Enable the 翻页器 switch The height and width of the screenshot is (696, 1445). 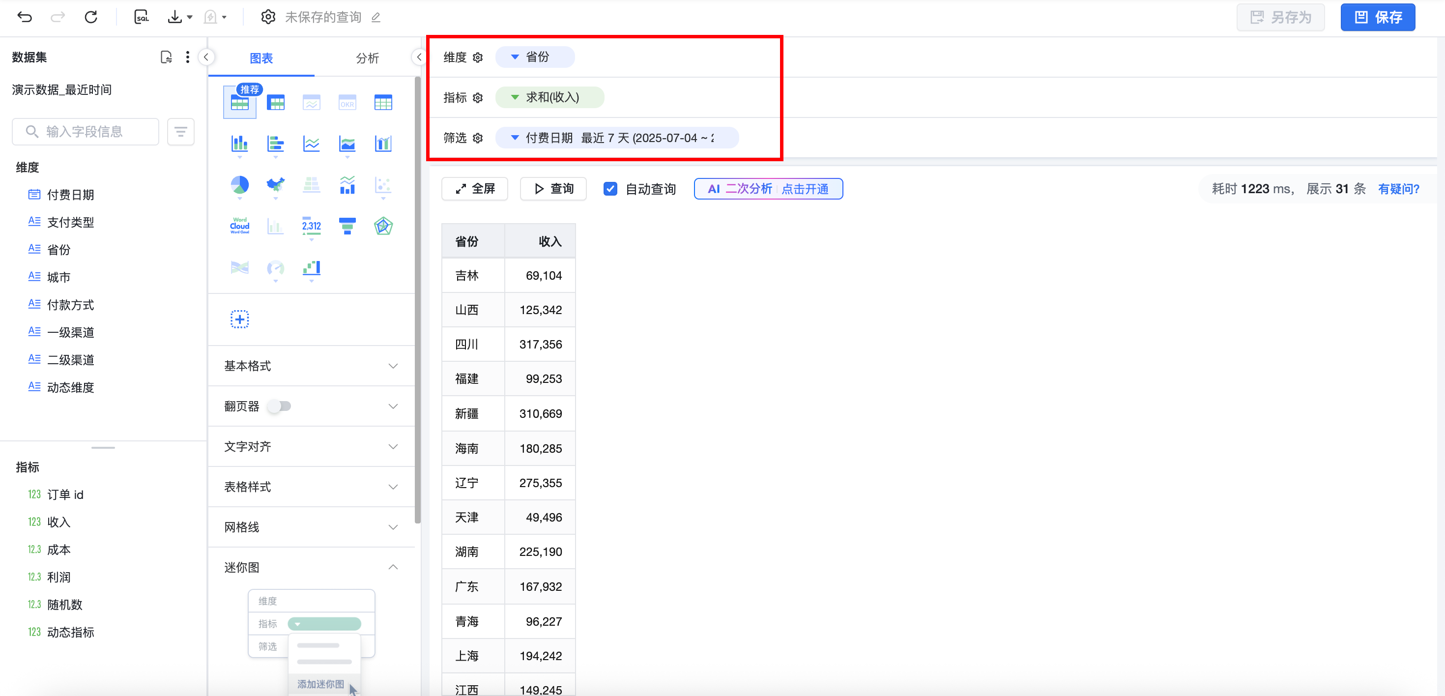click(x=279, y=406)
